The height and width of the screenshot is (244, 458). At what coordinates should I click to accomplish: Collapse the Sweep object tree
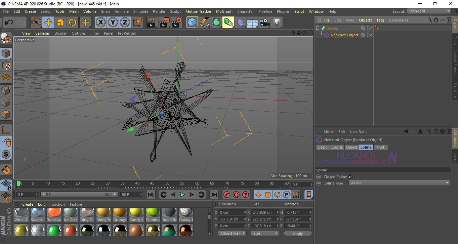(318, 28)
